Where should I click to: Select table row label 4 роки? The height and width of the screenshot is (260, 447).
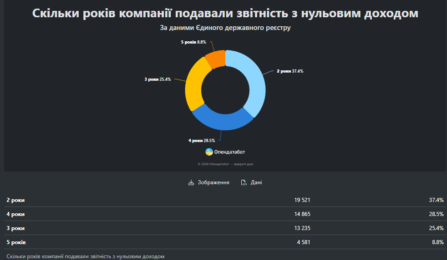click(x=15, y=214)
